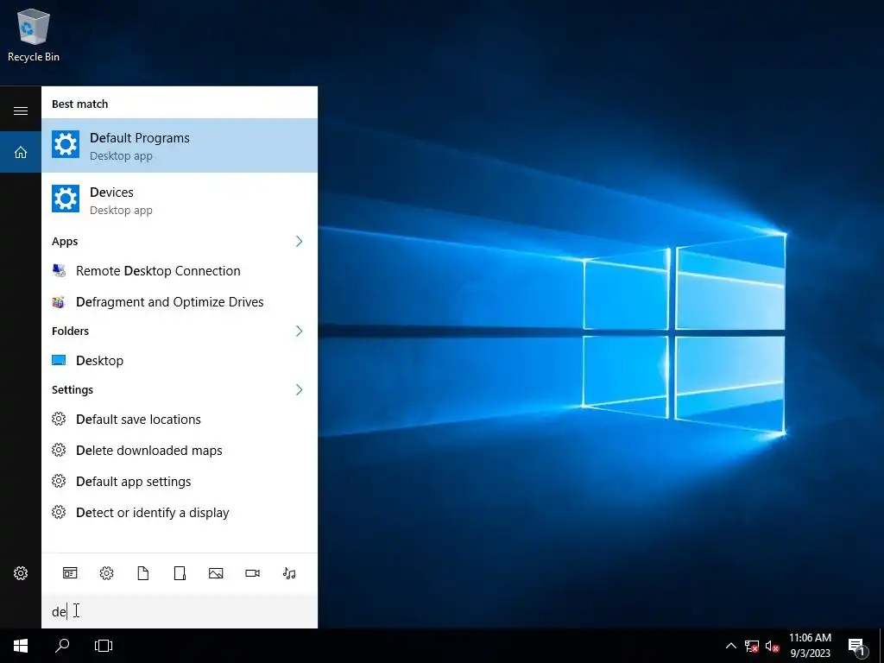Select the Home icon in search sidebar

[x=21, y=152]
